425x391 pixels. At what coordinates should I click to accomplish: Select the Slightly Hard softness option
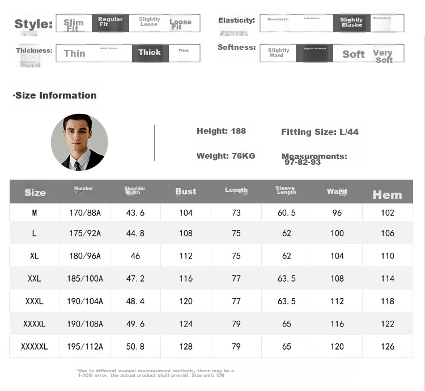(279, 53)
